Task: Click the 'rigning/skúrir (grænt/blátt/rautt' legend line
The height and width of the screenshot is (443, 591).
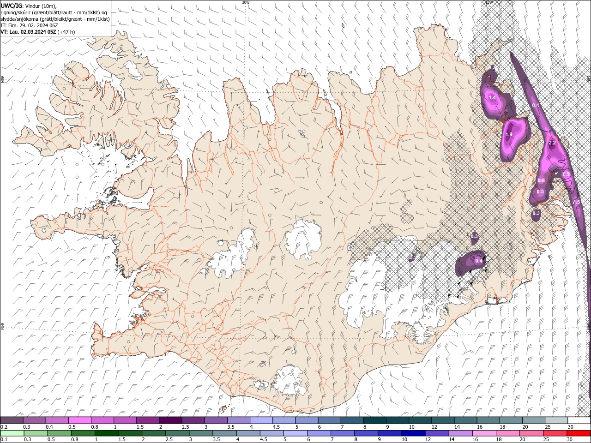Action: click(54, 12)
